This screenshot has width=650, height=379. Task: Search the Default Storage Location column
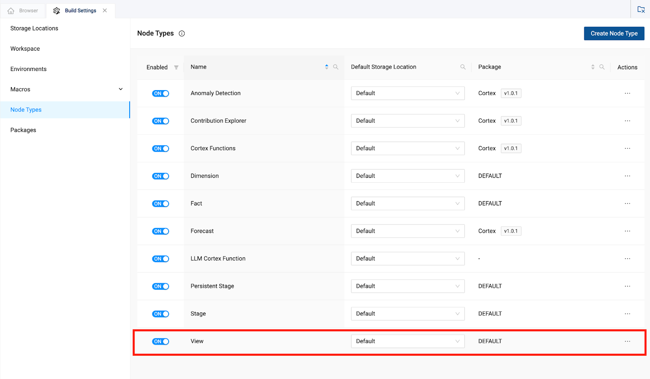463,67
